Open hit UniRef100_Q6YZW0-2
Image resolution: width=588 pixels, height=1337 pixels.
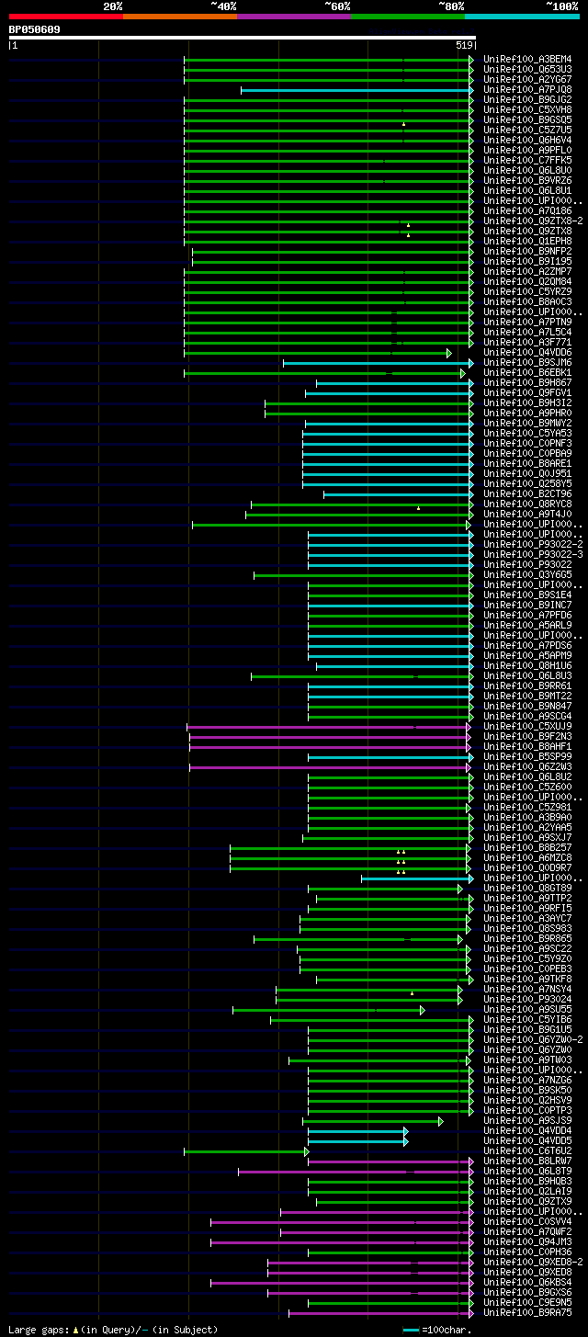point(533,1040)
